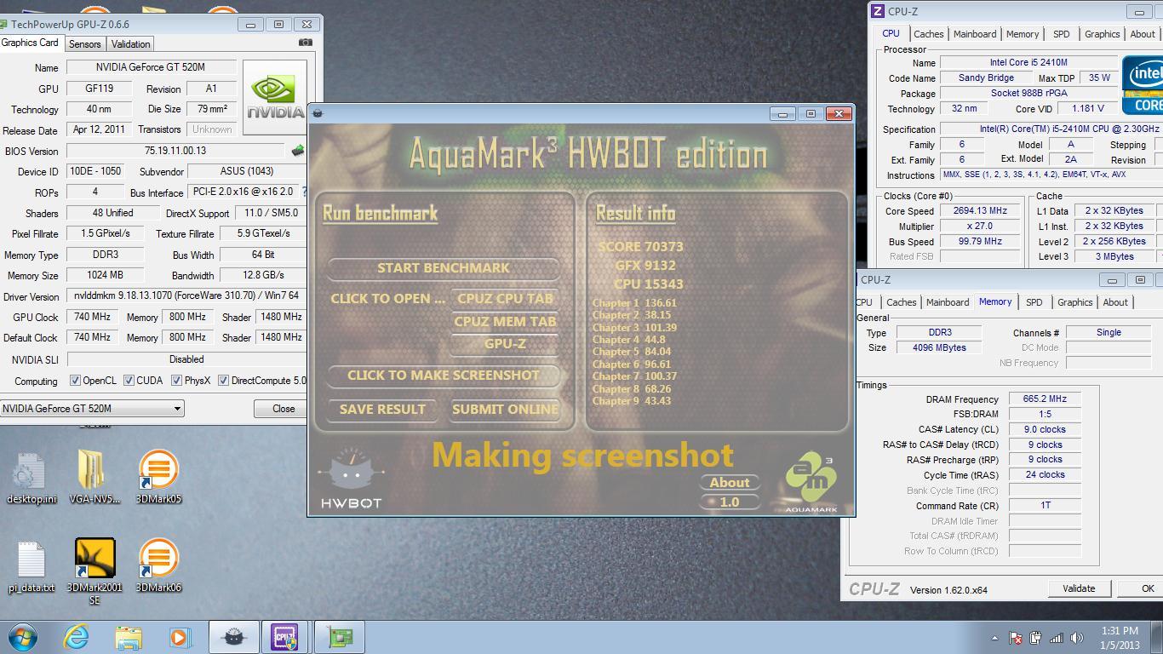Open the 3DMark2001 SE desktop shortcut

tap(95, 571)
